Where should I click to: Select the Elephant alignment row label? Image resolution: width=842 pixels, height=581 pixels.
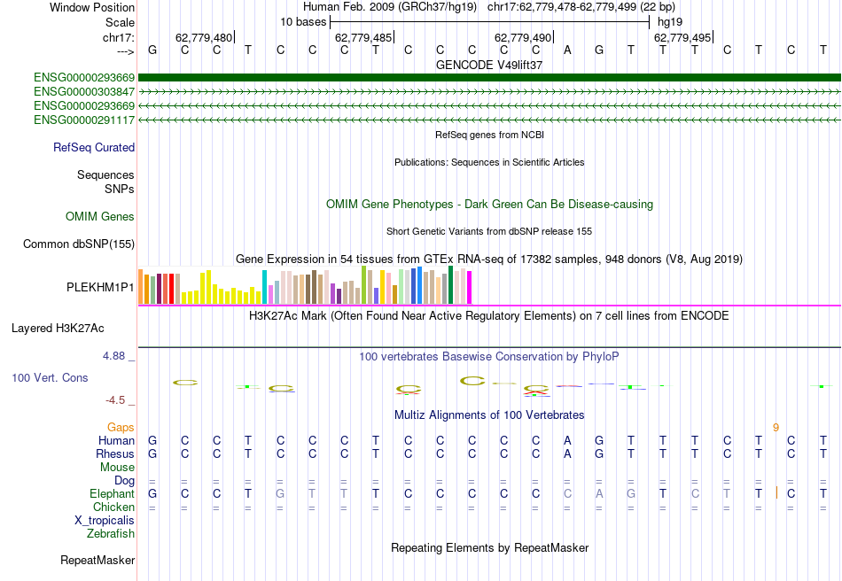112,494
